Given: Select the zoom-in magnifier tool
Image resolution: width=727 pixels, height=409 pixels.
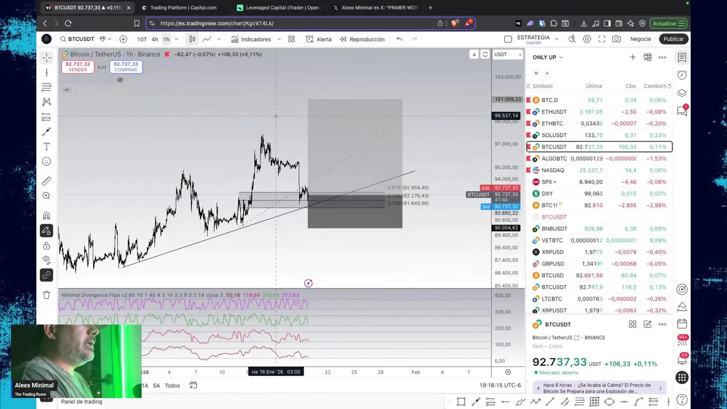Looking at the screenshot, I should coord(47,196).
